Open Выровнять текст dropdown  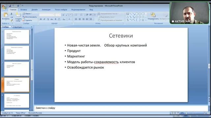pos(107,17)
